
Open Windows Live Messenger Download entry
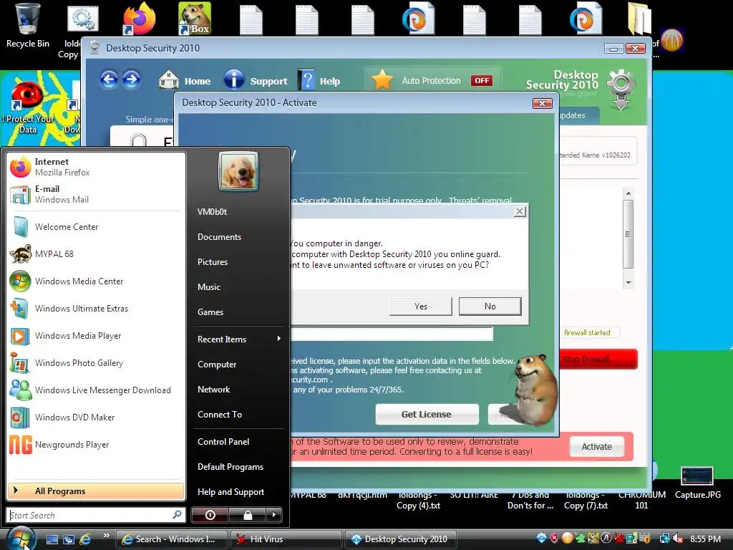(95, 390)
